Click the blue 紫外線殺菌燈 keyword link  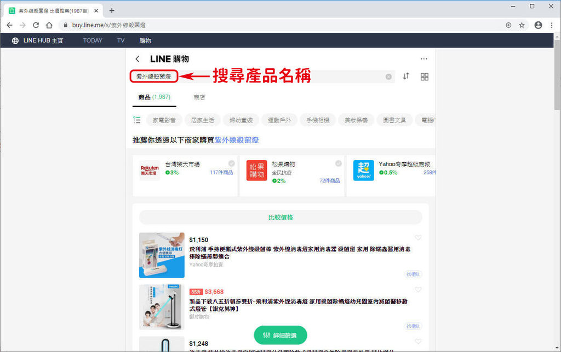[237, 140]
